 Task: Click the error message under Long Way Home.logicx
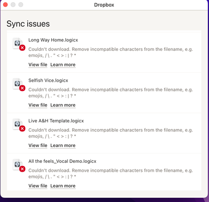(111, 52)
